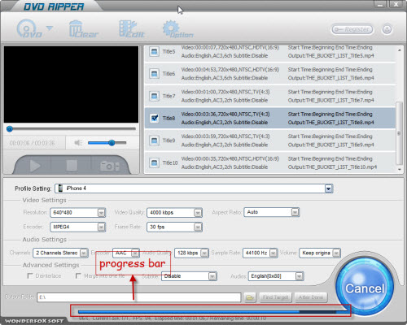Adjust the volume slider
This screenshot has height=325, width=407.
[x=107, y=142]
